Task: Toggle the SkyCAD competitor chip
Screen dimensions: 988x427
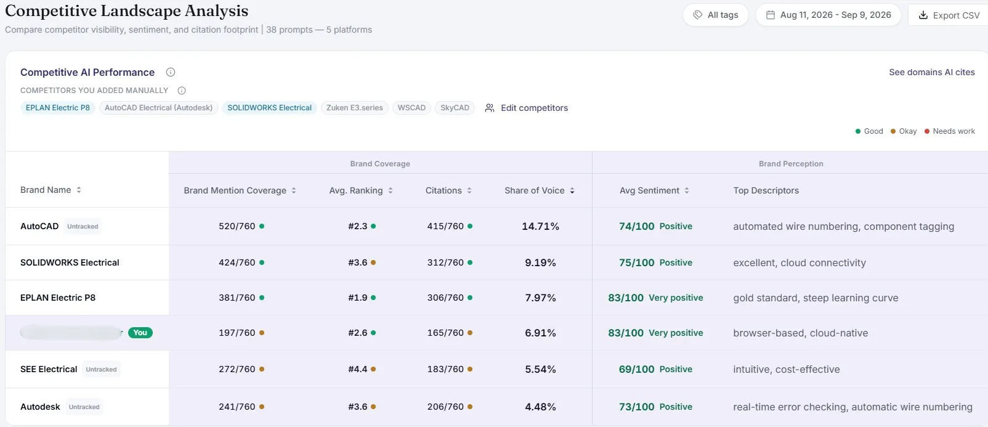Action: [455, 108]
